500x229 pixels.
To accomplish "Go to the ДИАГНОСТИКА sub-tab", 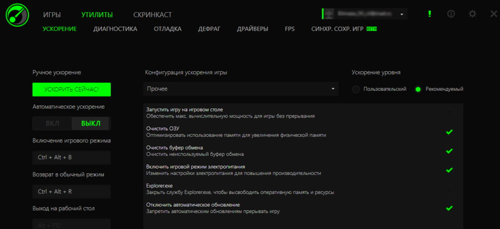I will point(115,29).
